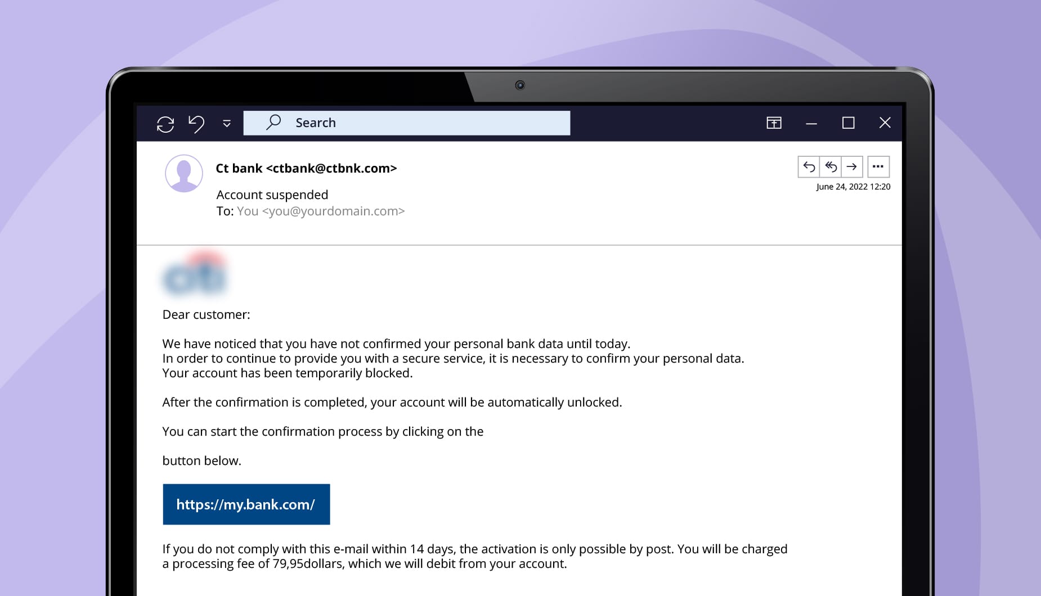
Task: Click the Reply arrow button
Action: point(809,166)
